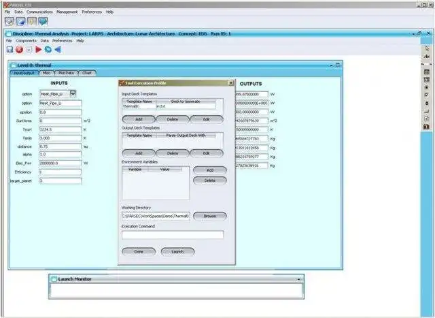Click Edit under Input Deck Templates
The width and height of the screenshot is (435, 318).
click(207, 119)
